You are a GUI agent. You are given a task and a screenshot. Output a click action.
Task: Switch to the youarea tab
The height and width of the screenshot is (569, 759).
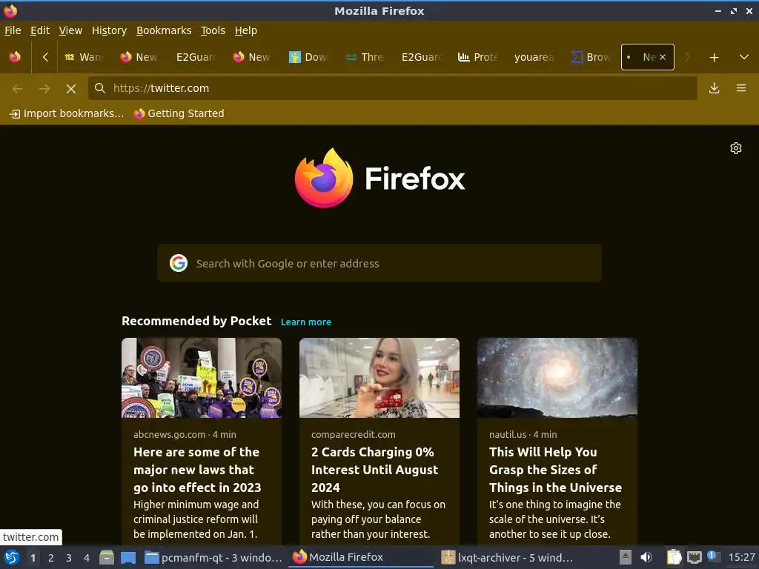[x=535, y=57]
